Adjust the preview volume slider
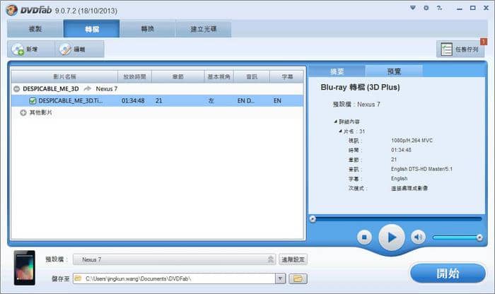The image size is (495, 294). click(457, 237)
